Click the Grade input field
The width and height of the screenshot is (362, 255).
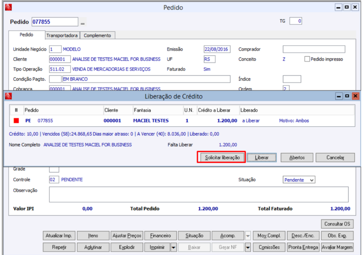pos(54,170)
